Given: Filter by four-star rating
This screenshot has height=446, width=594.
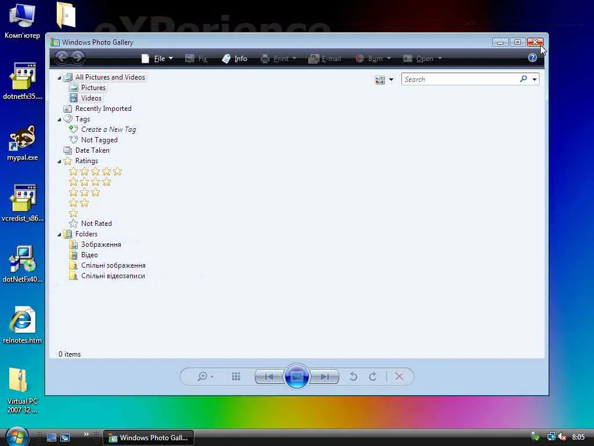Looking at the screenshot, I should [x=90, y=182].
